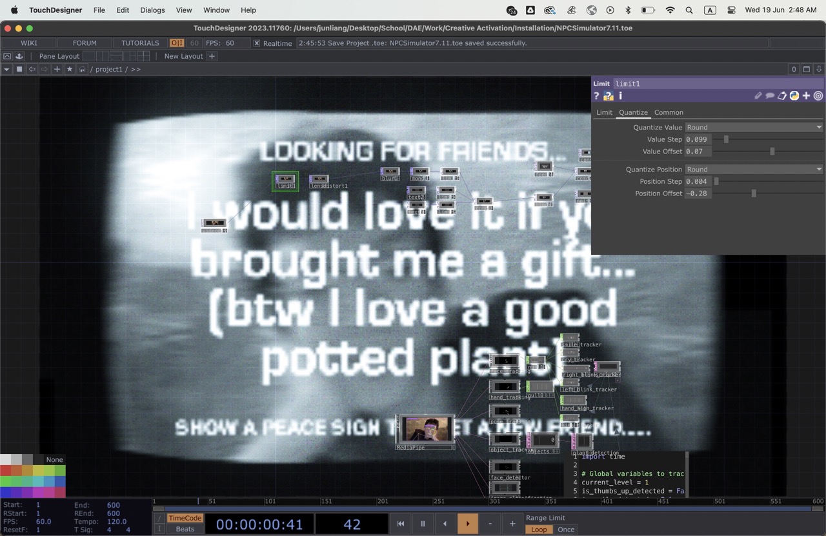Switch to the Common parameter tab

point(669,112)
